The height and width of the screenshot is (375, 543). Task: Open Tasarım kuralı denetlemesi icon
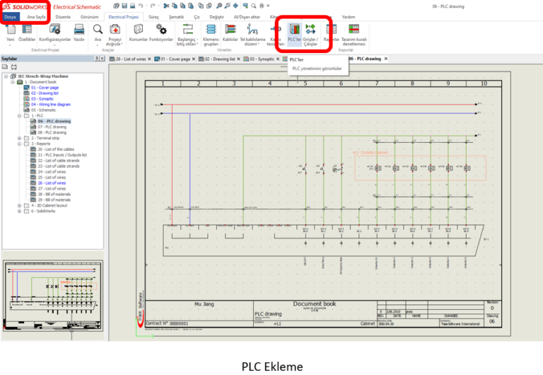354,31
